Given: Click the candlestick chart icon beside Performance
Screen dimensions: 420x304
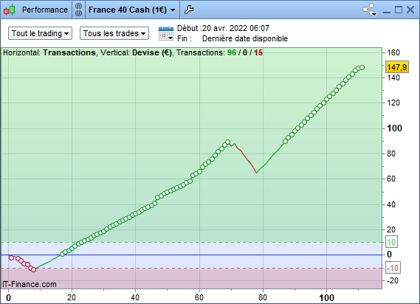Looking at the screenshot, I should 9,10.
